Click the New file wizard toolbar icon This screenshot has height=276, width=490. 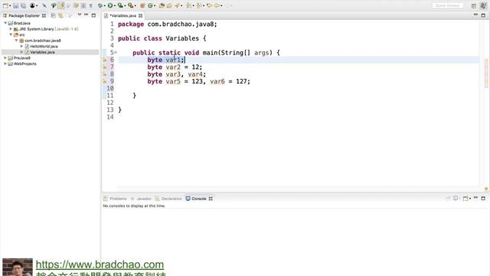5,5
